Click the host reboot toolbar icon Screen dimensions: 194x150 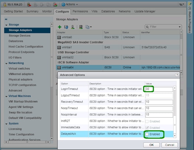55,4
